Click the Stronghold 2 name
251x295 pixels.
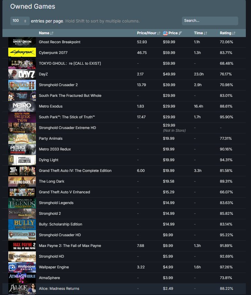point(50,213)
